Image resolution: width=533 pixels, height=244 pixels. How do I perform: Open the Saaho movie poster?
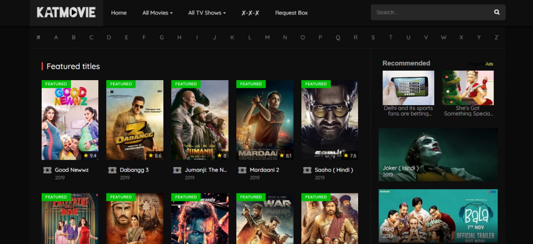[329, 120]
